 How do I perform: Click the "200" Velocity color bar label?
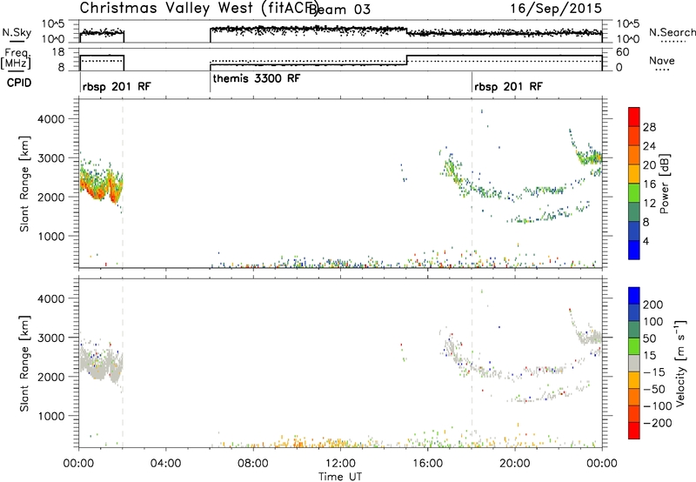[x=652, y=305]
